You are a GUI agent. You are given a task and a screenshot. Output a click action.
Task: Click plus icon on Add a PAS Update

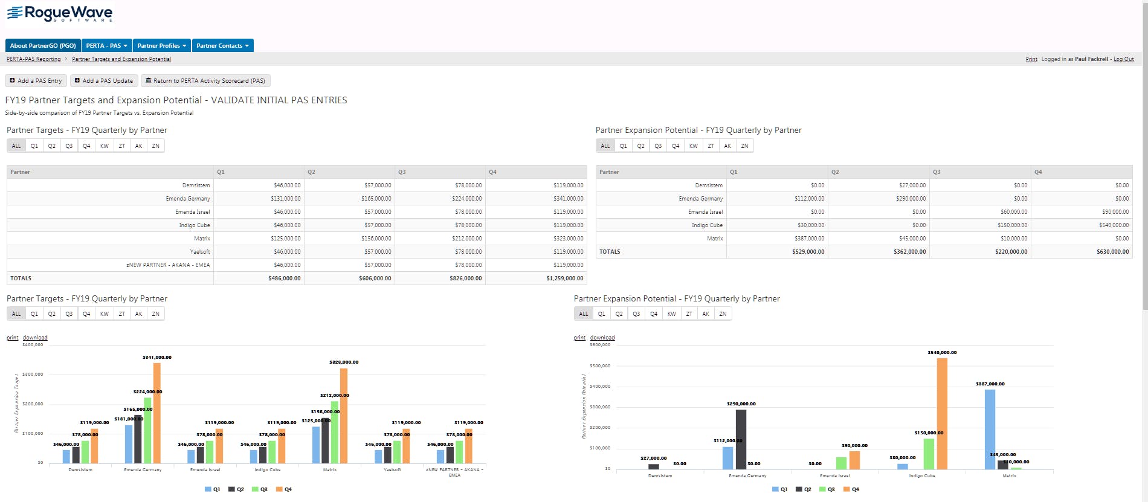click(77, 80)
